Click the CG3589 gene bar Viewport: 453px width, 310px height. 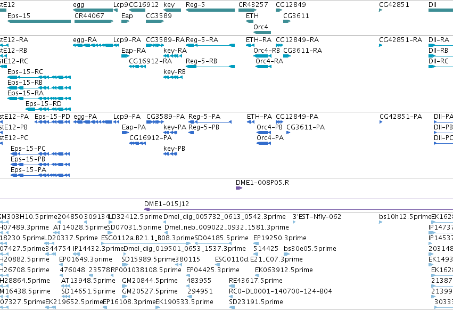pos(155,21)
